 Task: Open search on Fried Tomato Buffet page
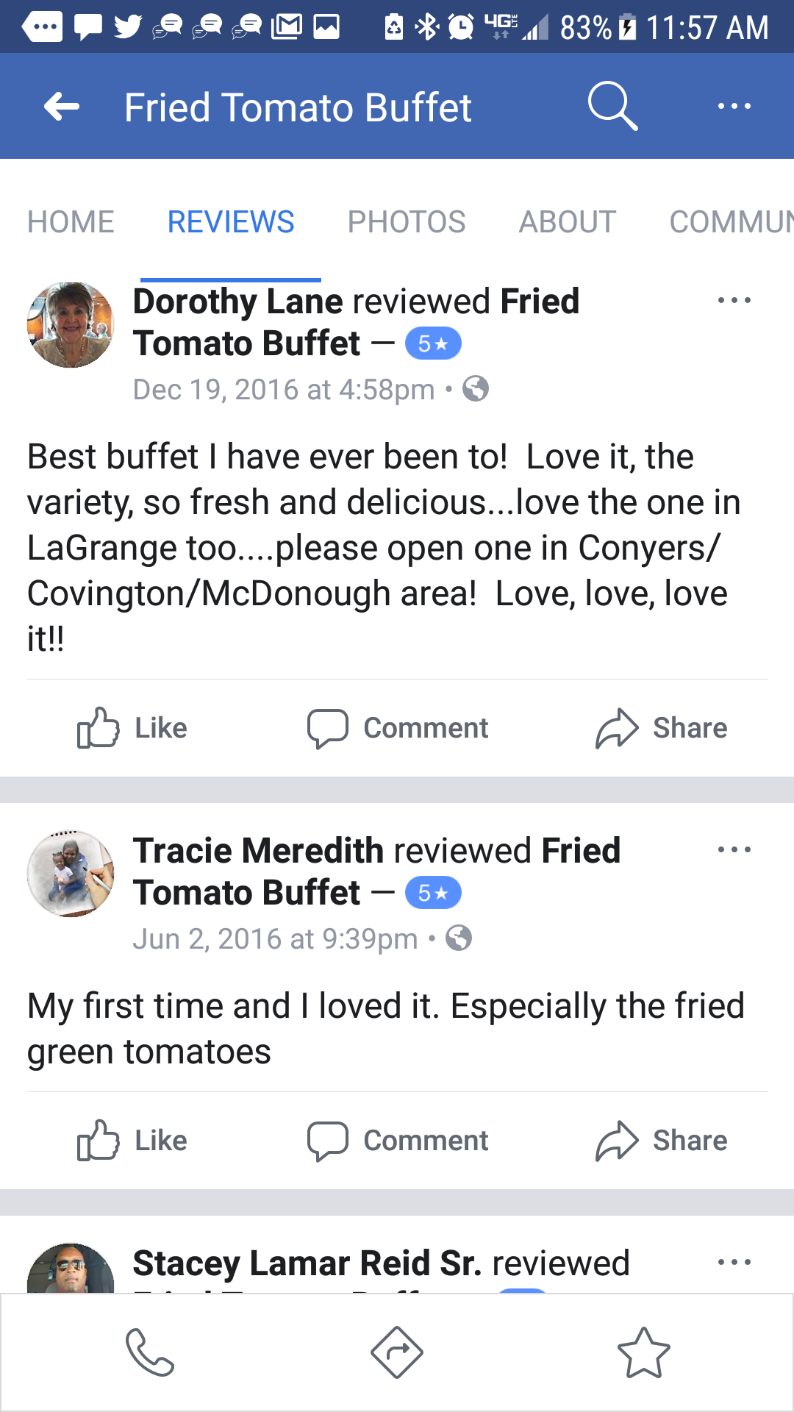612,107
